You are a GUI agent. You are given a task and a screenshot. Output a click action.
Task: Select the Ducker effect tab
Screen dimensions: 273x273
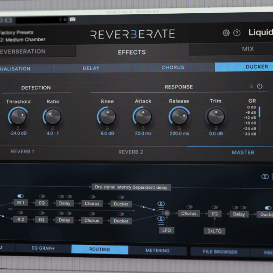[244, 67]
